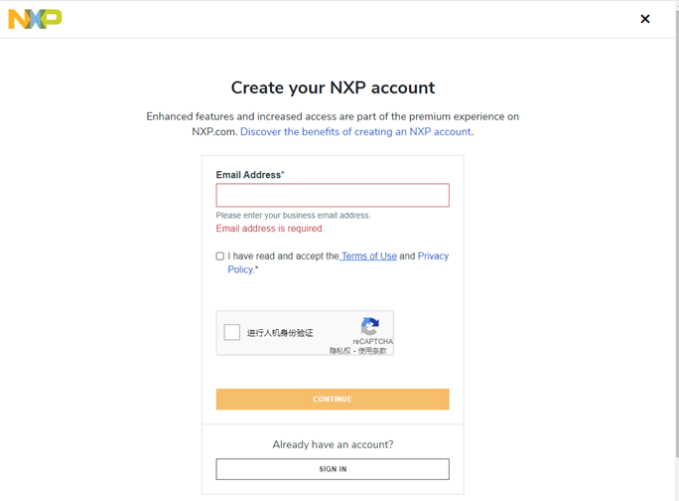Click the orange CONTINUE button
The height and width of the screenshot is (501, 679).
click(x=333, y=399)
